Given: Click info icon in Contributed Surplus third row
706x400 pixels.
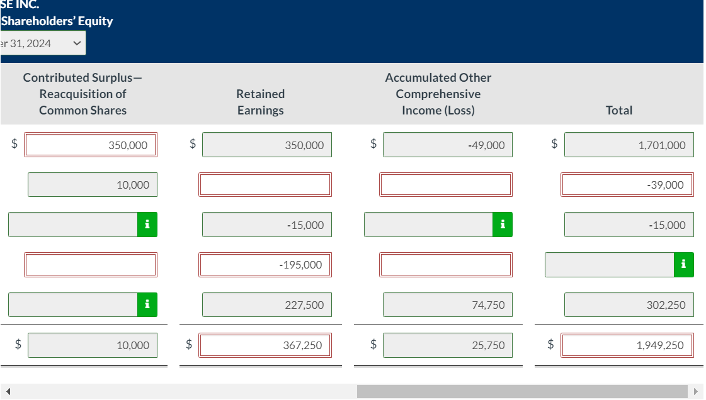Looking at the screenshot, I should (x=147, y=225).
